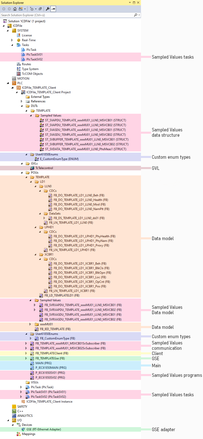Viewport: 203px width, 439px height.
Task: Toggle the Preview Selected Items button
Action: (53, 9)
